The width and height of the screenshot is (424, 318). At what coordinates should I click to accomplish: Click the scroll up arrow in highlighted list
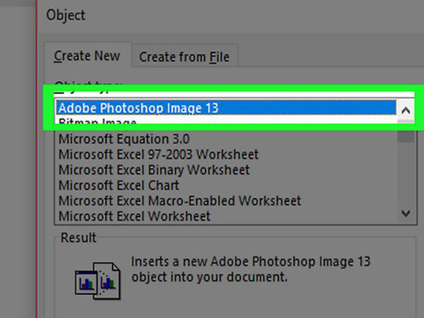[405, 109]
